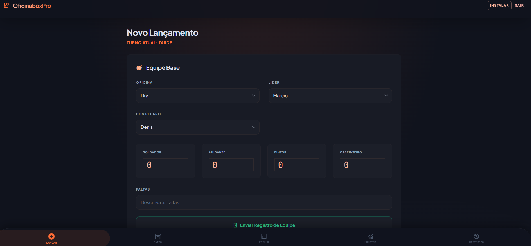Focus the Carpinteiro count field
The image size is (531, 246).
click(363, 165)
